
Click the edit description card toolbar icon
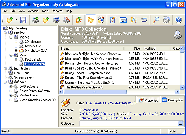[x=123, y=20]
